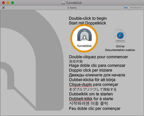
Task: Click the 'Feu doble clic per començar' text
Action: (x=95, y=109)
